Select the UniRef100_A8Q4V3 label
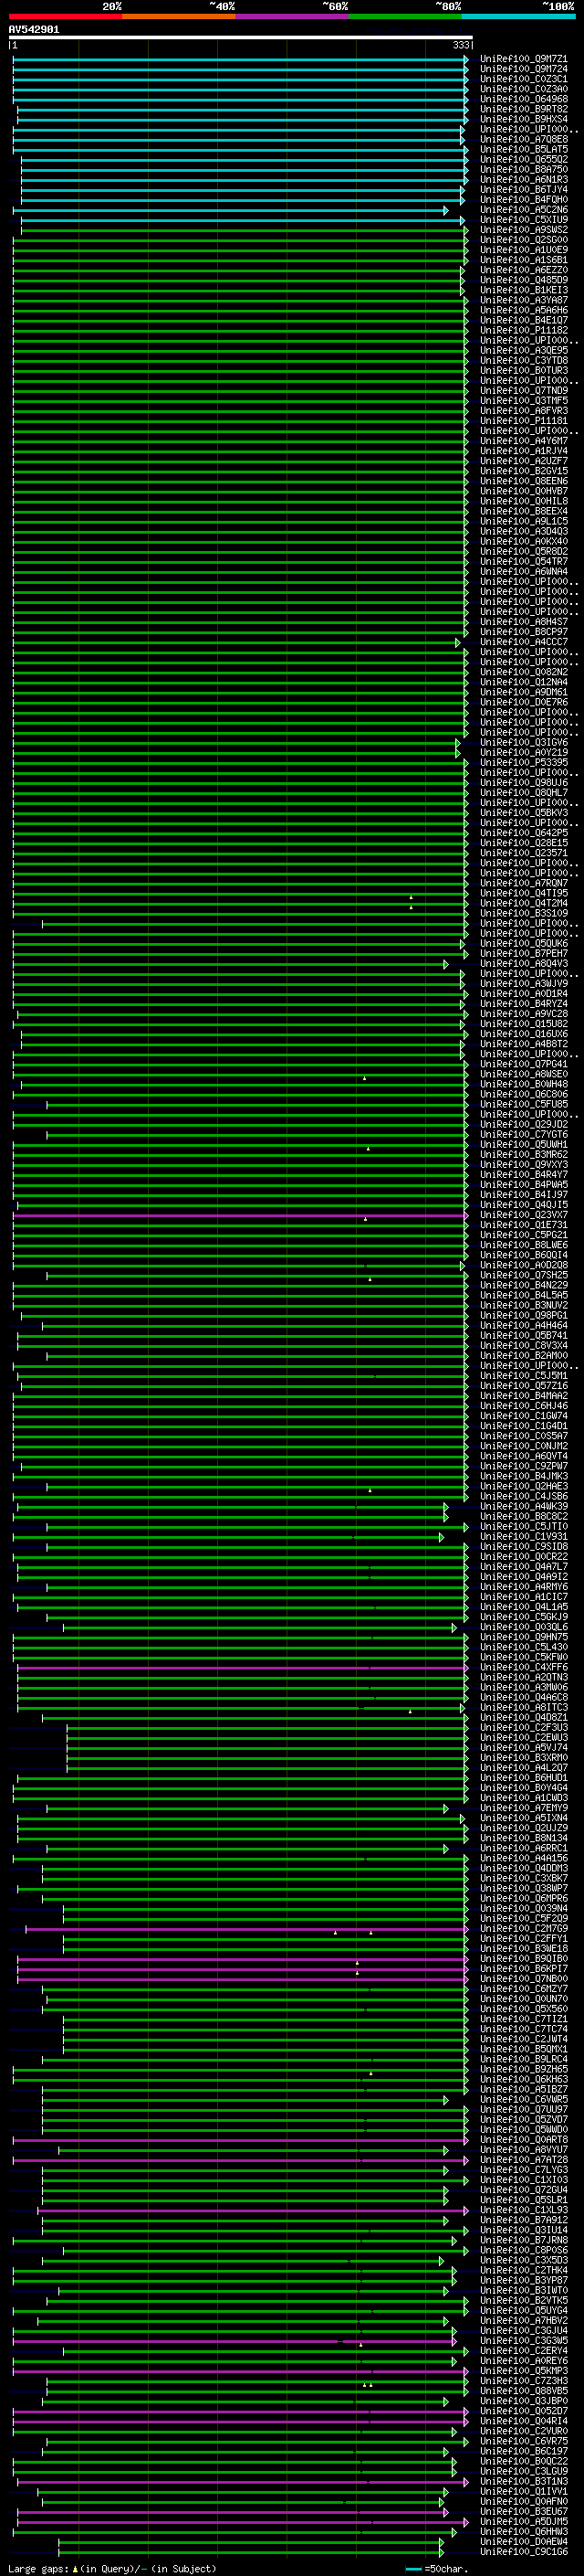This screenshot has width=584, height=2576. 524,963
